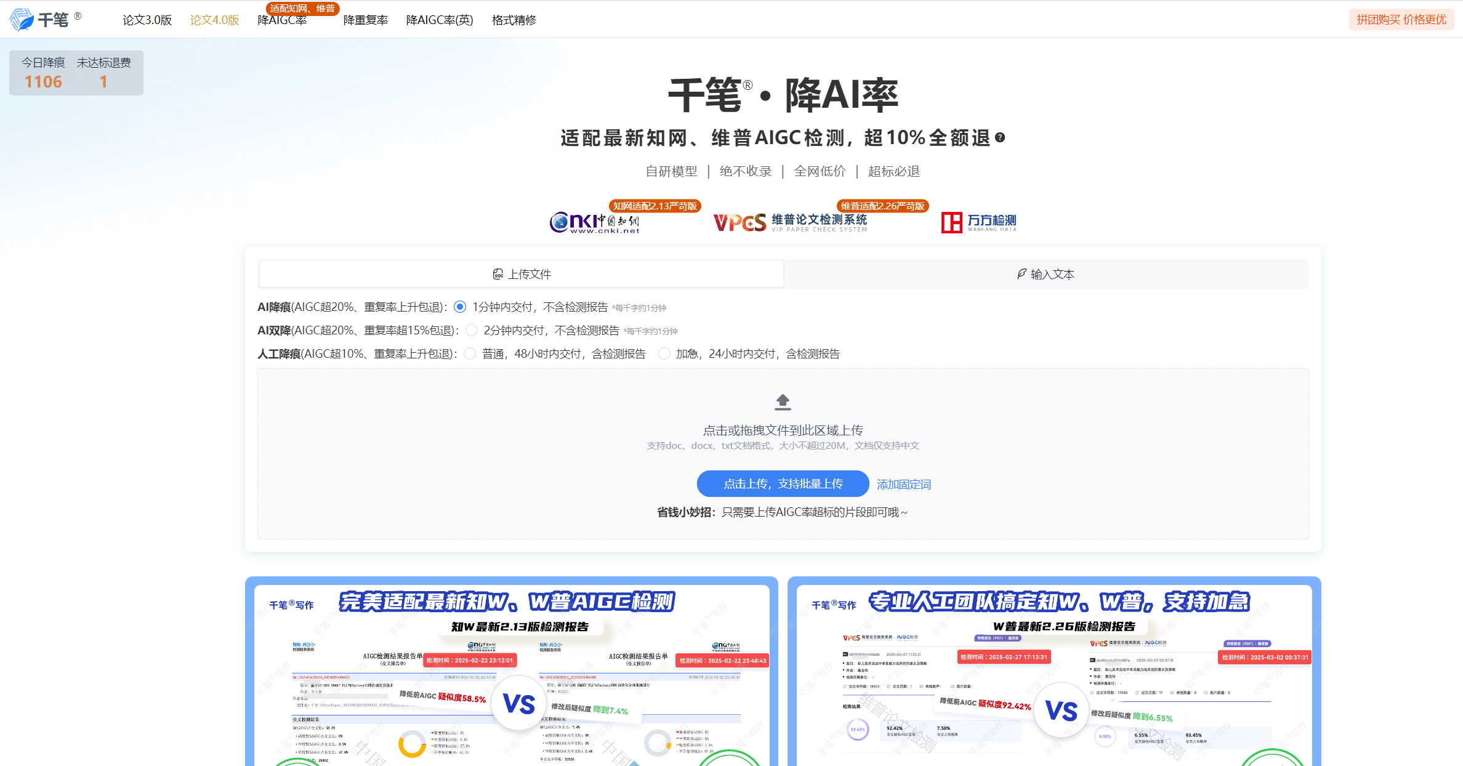
Task: Go to 降AIGC率 navigation item
Action: 282,20
